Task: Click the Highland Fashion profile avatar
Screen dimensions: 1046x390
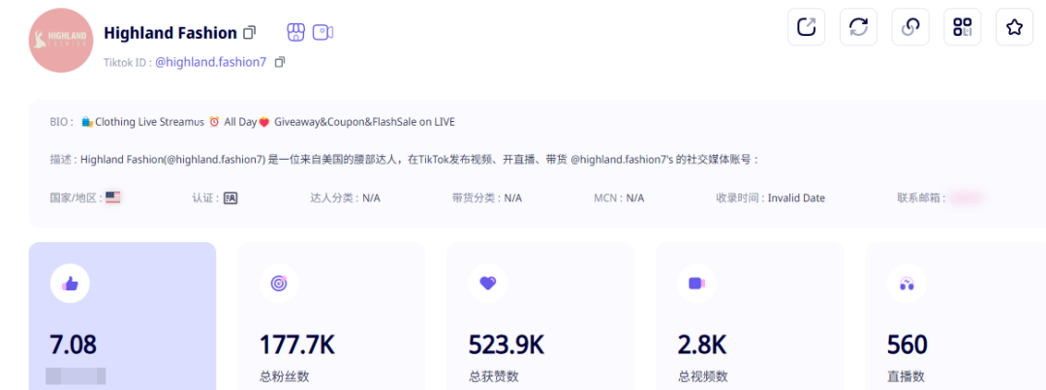Action: coord(61,40)
